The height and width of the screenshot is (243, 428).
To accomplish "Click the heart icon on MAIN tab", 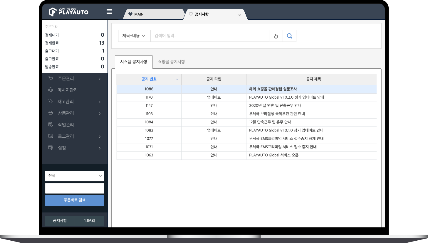I will pyautogui.click(x=130, y=14).
